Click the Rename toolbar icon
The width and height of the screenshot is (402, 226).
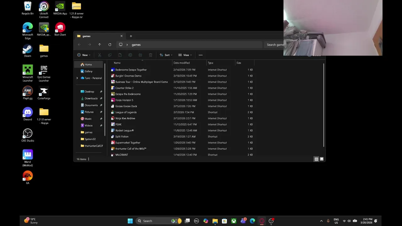(x=130, y=55)
